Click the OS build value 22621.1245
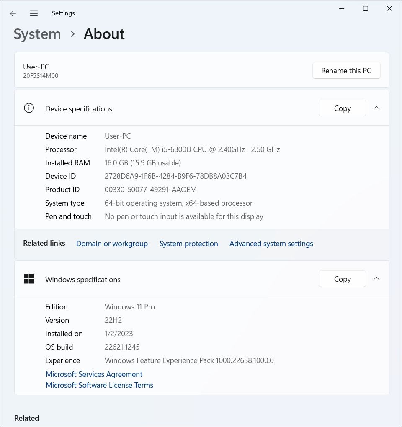The width and height of the screenshot is (402, 427). 122,347
